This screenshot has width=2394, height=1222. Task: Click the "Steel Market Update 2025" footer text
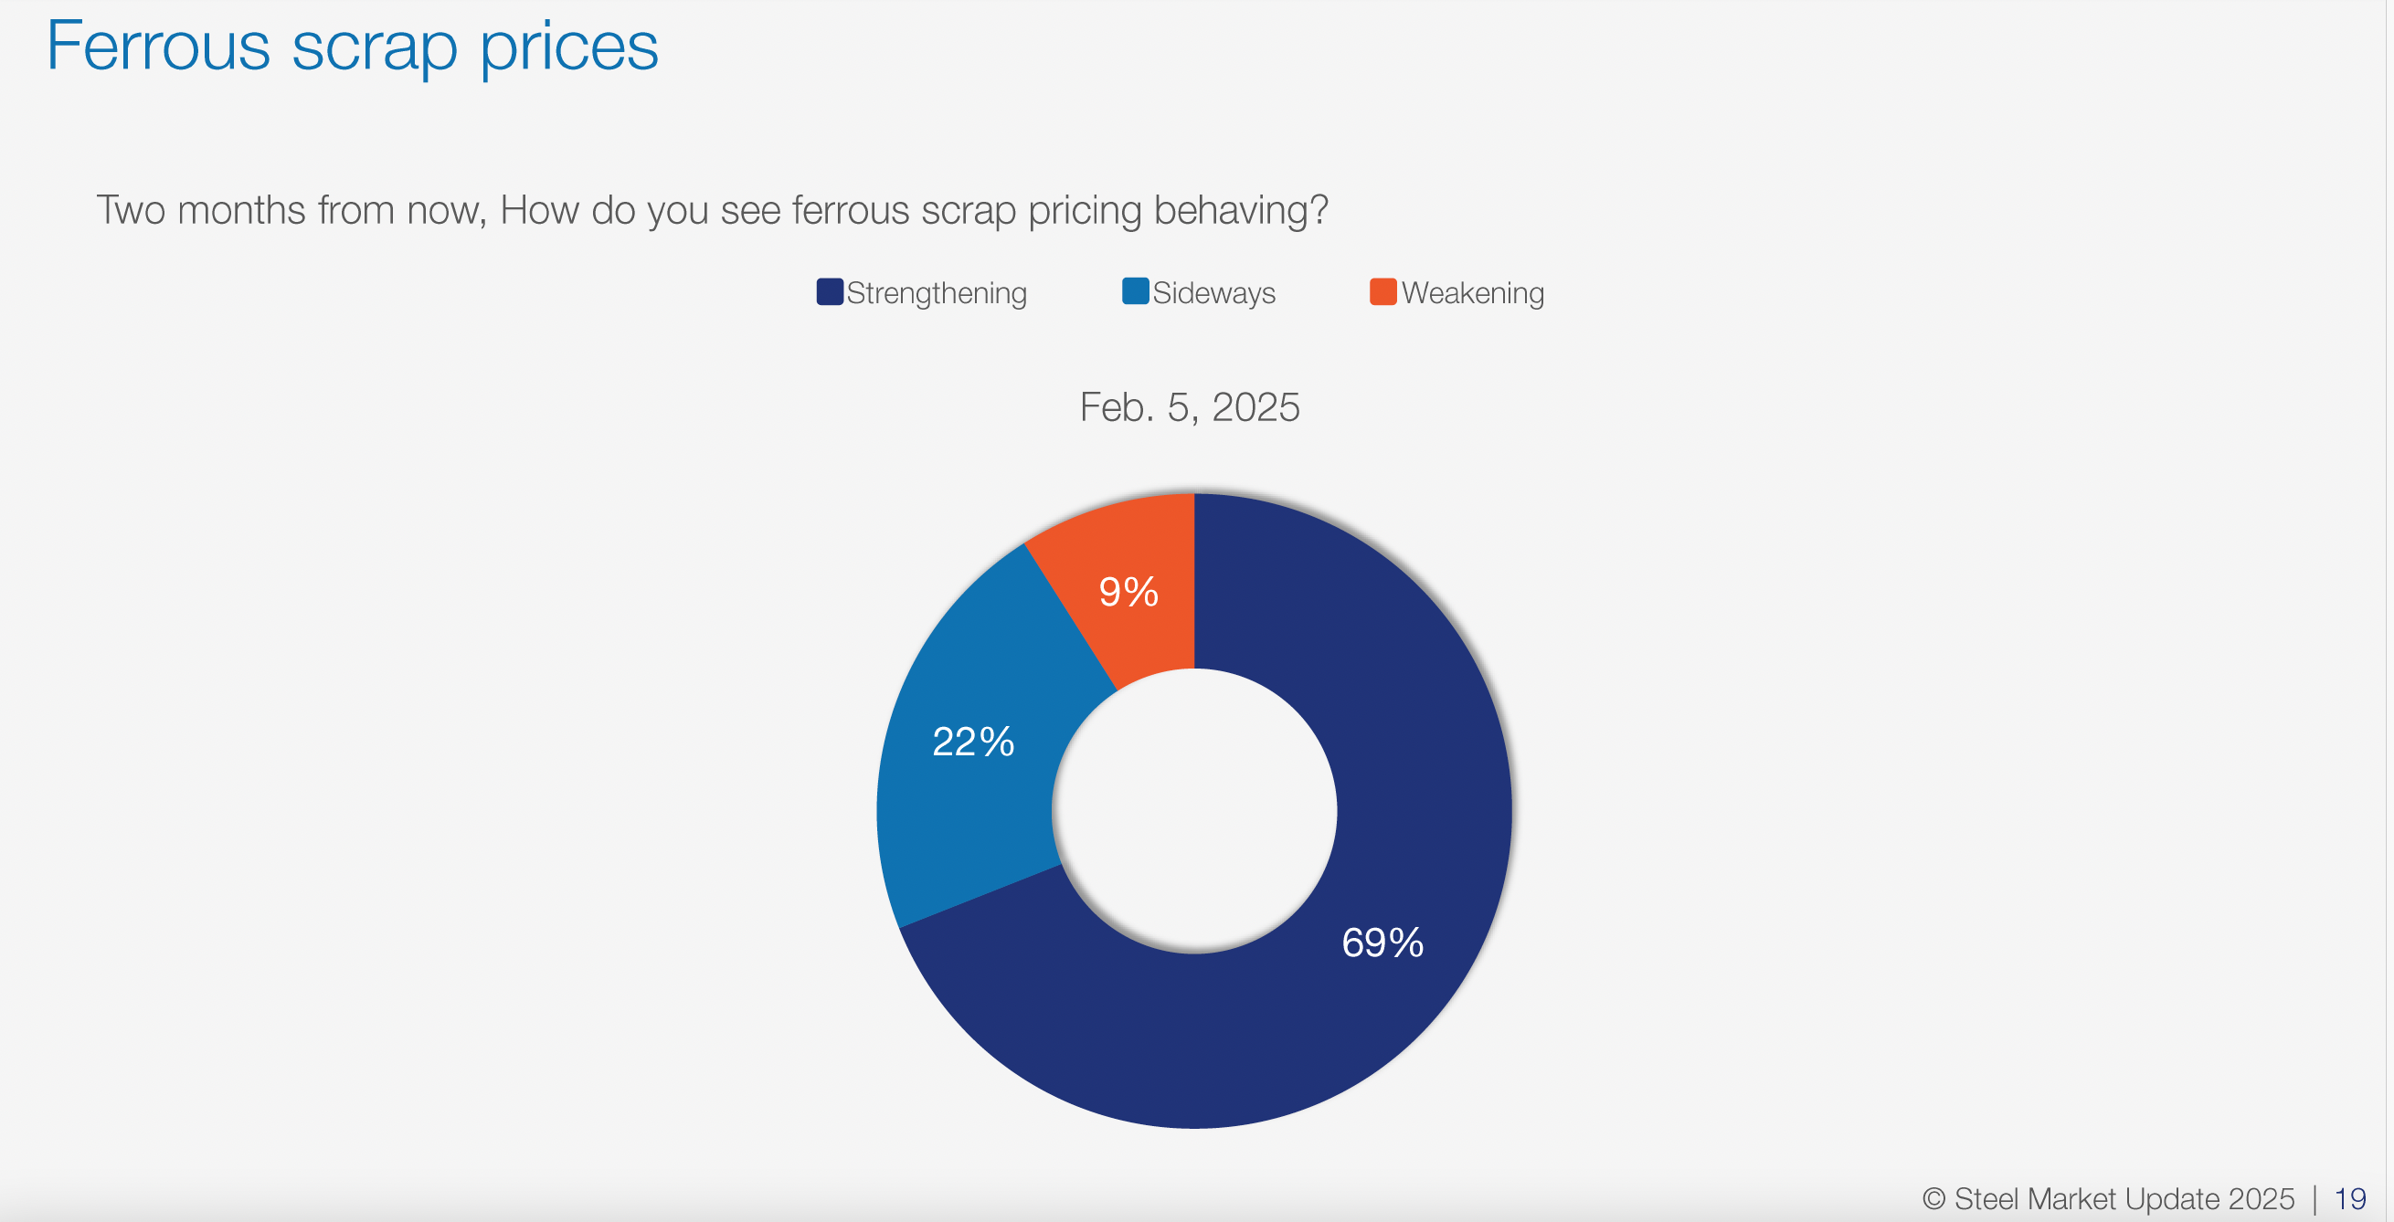point(2124,1199)
